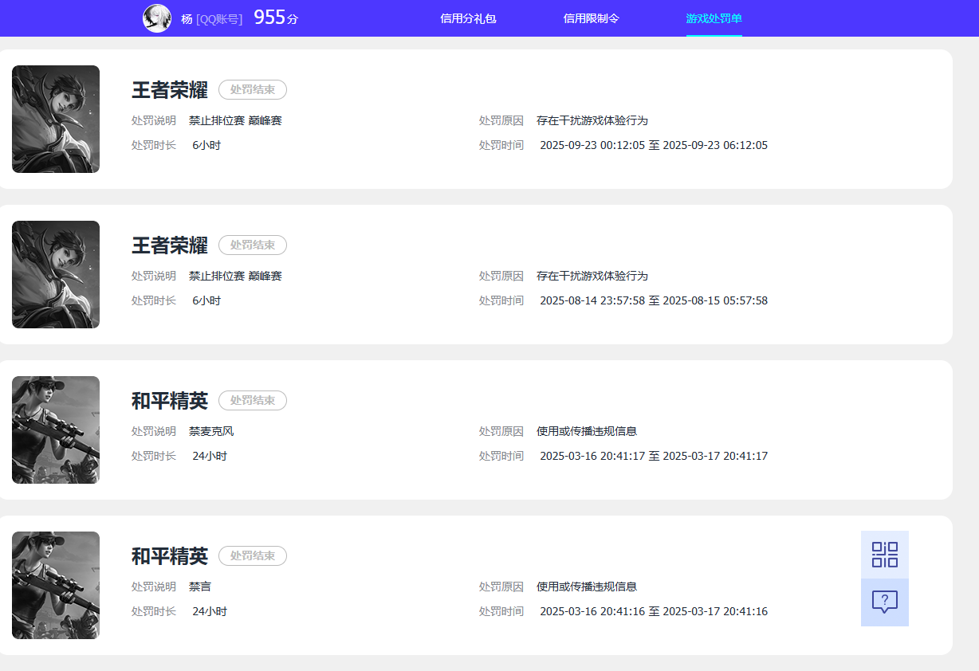Click 存在干扰游戏体验行为 on 2025-09-23 card
979x671 pixels.
click(592, 120)
